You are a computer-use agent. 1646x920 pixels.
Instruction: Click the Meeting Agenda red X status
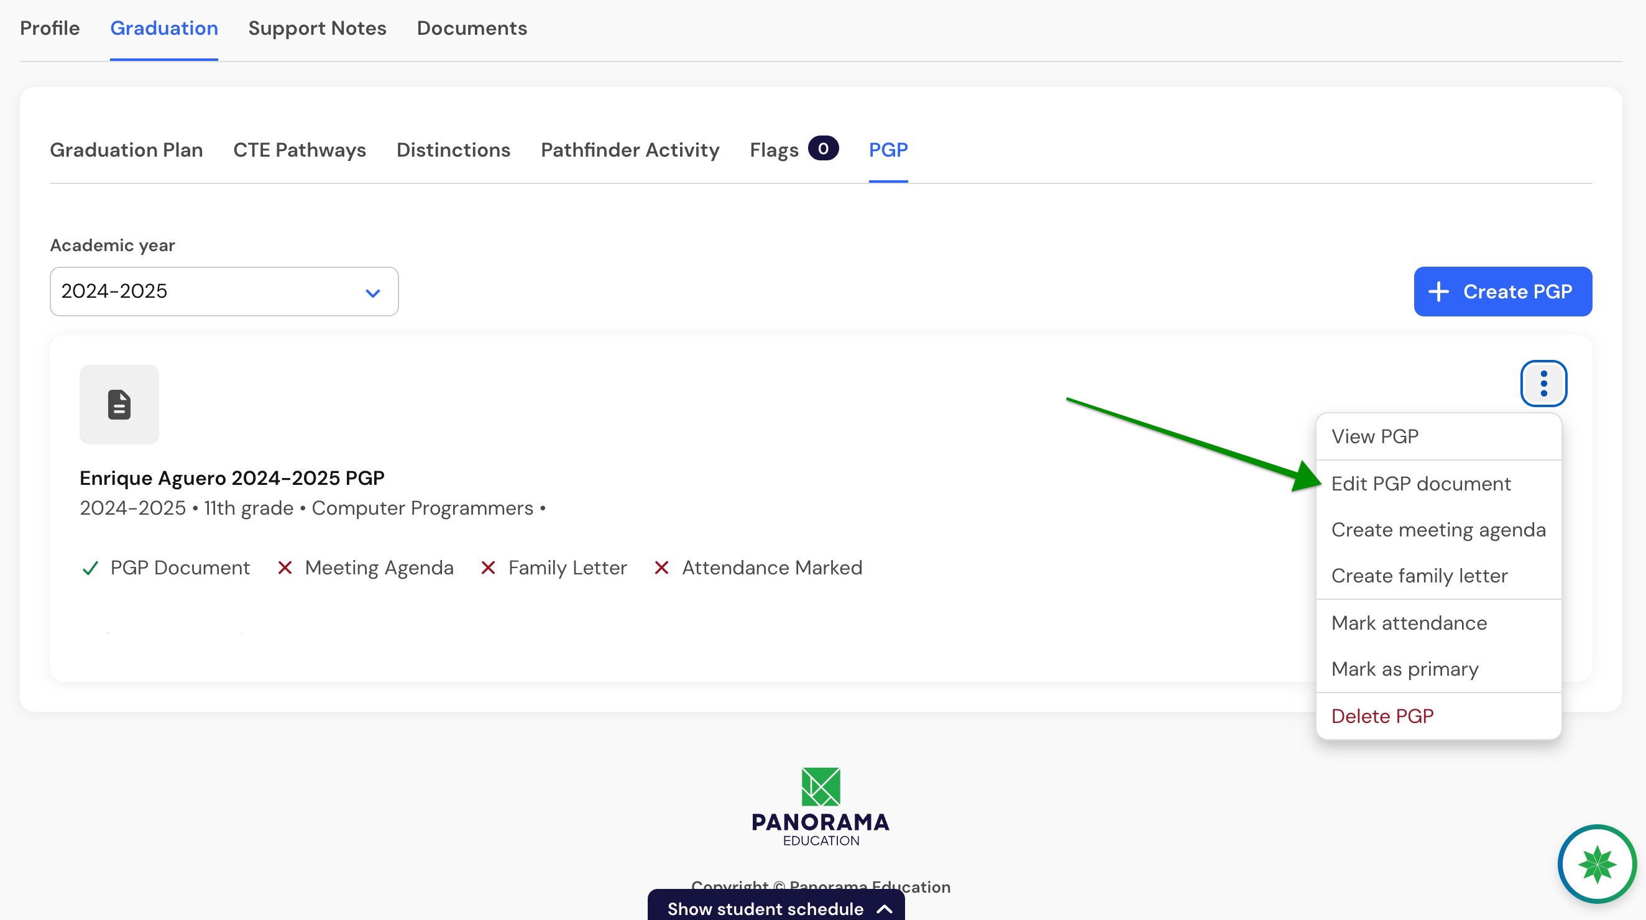tap(285, 568)
